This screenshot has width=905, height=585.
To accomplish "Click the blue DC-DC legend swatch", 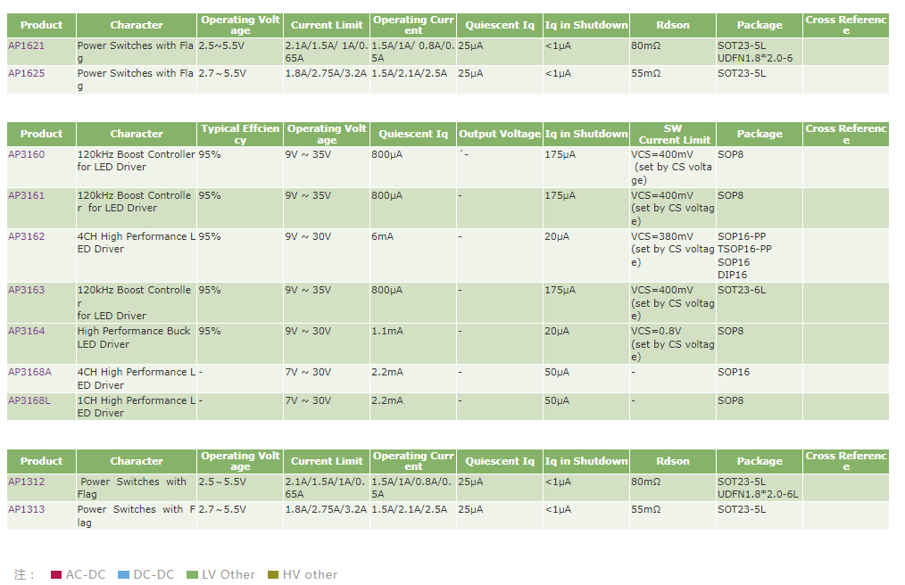I will [123, 575].
